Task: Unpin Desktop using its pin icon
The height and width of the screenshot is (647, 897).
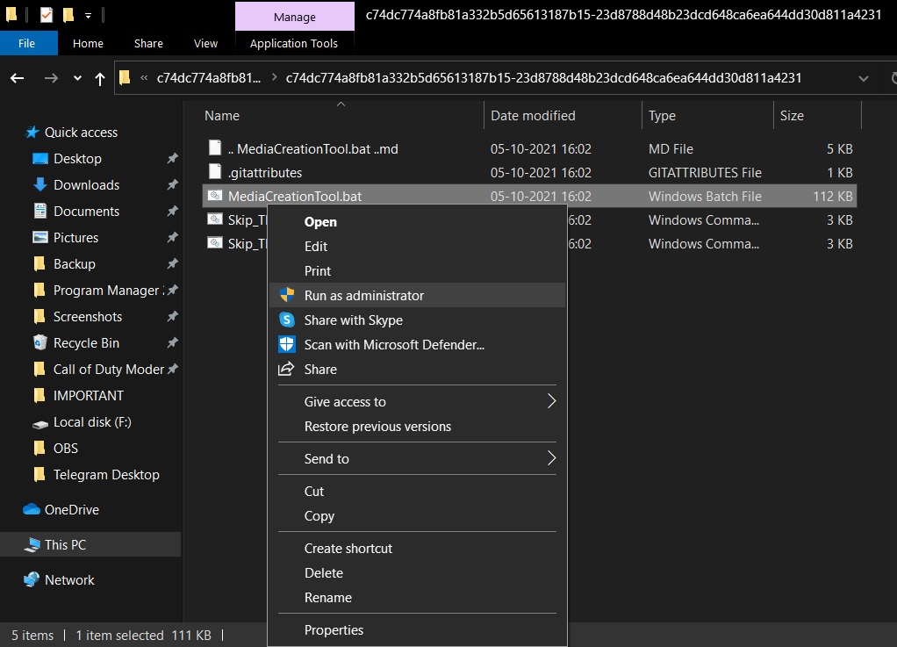Action: [172, 159]
